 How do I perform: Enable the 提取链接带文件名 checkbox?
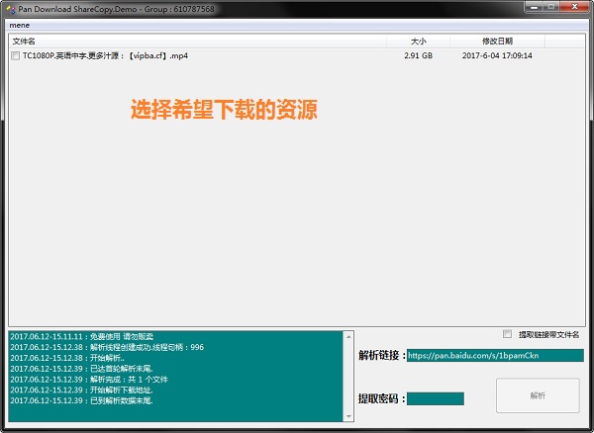pos(508,334)
